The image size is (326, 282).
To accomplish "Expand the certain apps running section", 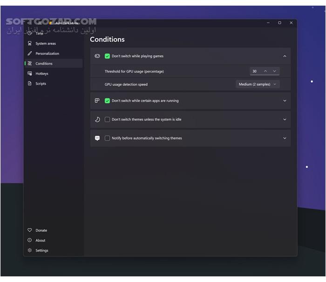I will (x=285, y=101).
